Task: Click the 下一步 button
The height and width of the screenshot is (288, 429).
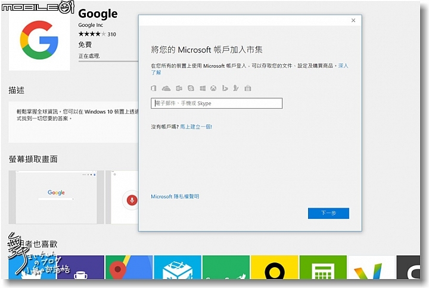Action: click(x=328, y=213)
